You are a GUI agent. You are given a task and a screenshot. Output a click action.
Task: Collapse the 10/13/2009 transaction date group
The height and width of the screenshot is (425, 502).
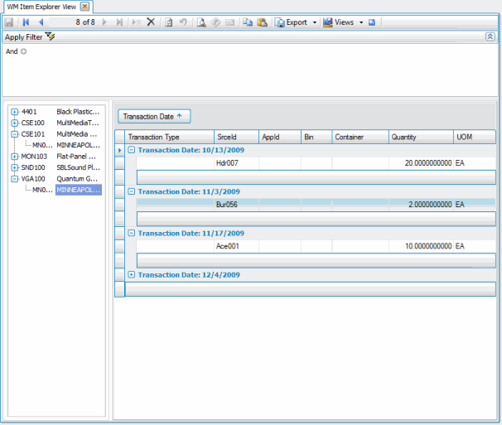(x=132, y=150)
